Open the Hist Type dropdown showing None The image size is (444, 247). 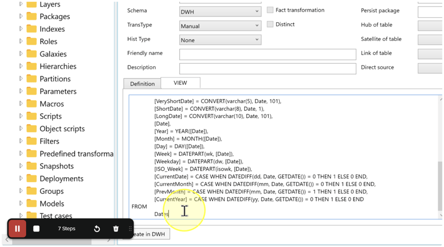[x=220, y=40]
